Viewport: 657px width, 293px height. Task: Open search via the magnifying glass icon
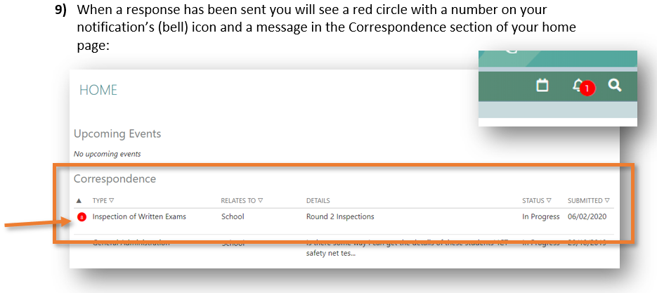pyautogui.click(x=615, y=85)
